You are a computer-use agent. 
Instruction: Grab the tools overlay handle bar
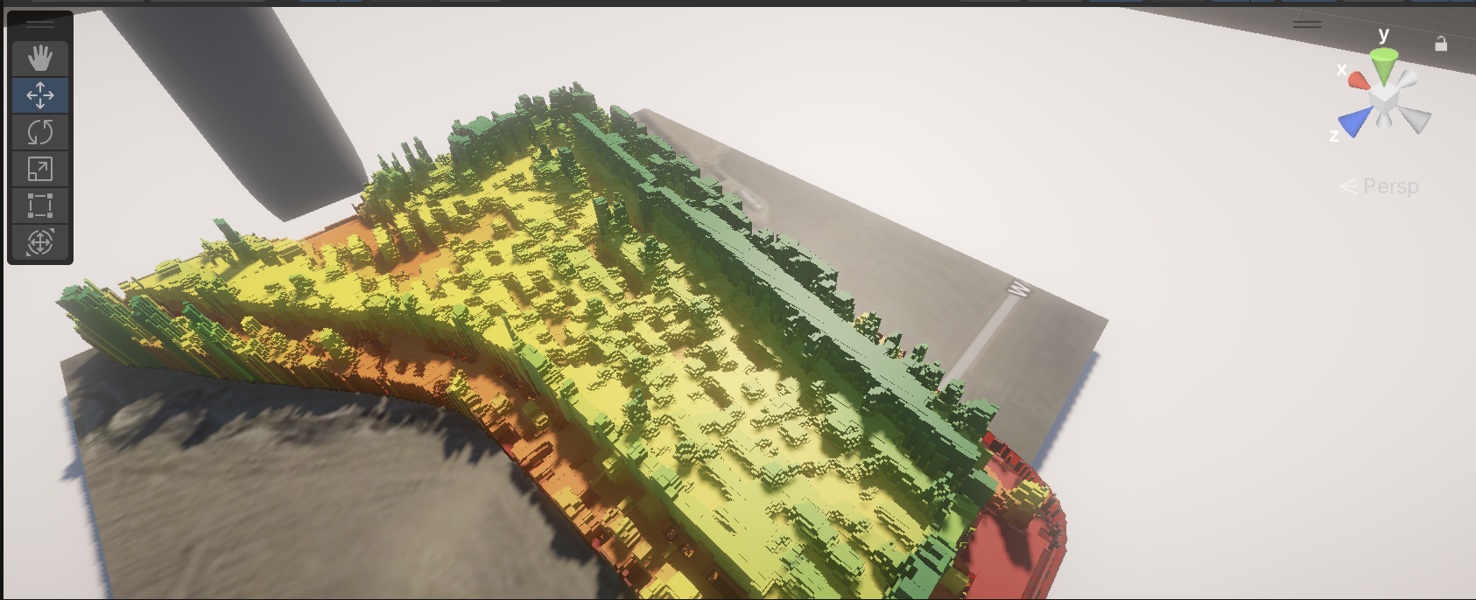[x=40, y=24]
